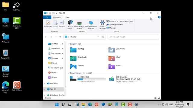Screen dimensions: 193x108
Task: Open Microsoft Edge from taskbar
Action: 90,104
